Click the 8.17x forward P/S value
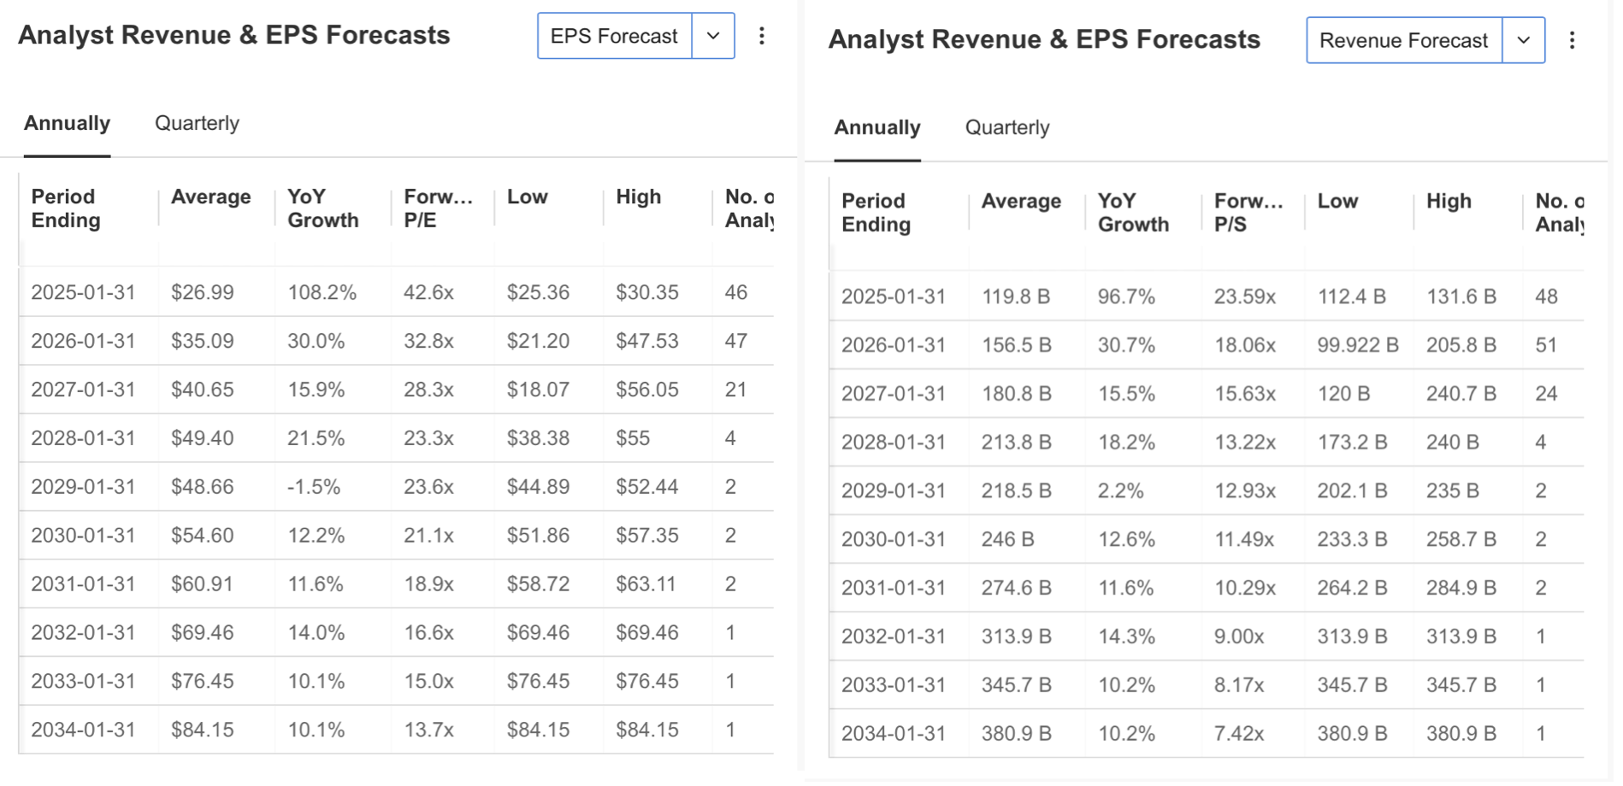 (x=1239, y=686)
